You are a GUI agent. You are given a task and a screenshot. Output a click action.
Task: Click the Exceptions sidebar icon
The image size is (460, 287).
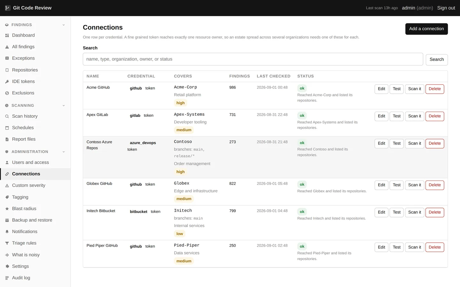[7, 58]
